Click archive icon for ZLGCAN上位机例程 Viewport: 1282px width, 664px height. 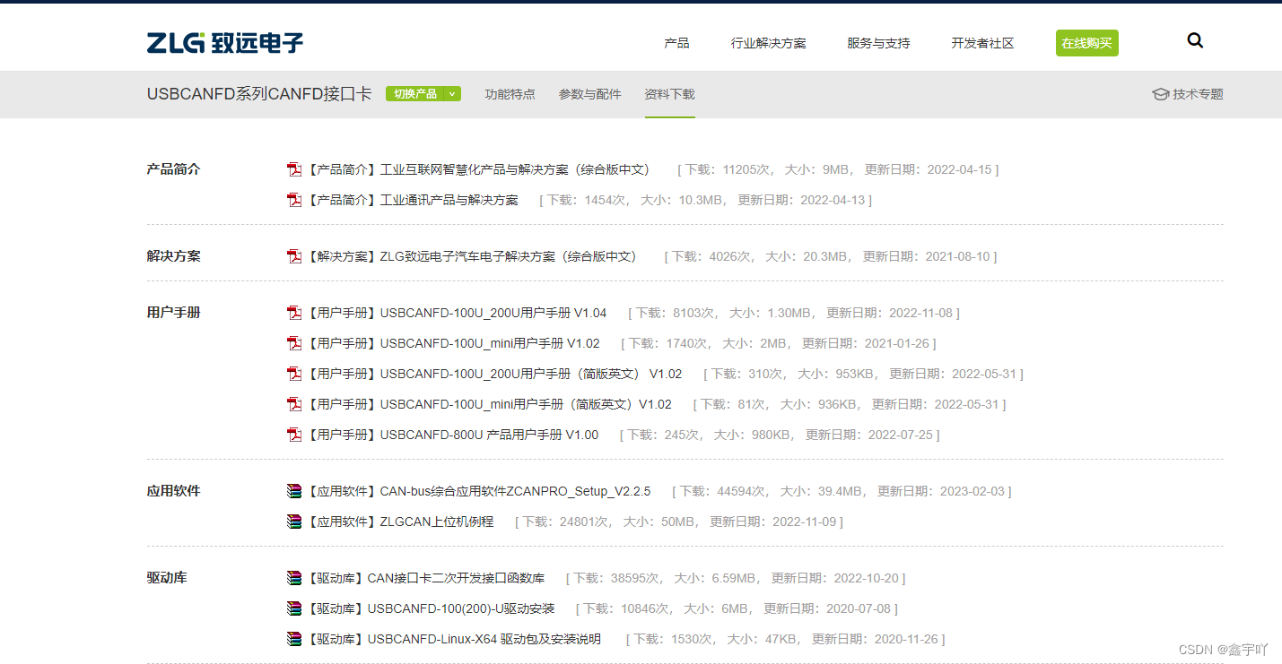tap(294, 522)
